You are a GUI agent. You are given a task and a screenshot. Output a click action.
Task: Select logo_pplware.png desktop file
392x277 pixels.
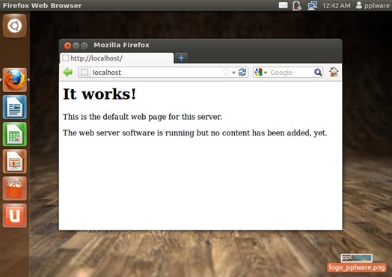click(x=357, y=263)
